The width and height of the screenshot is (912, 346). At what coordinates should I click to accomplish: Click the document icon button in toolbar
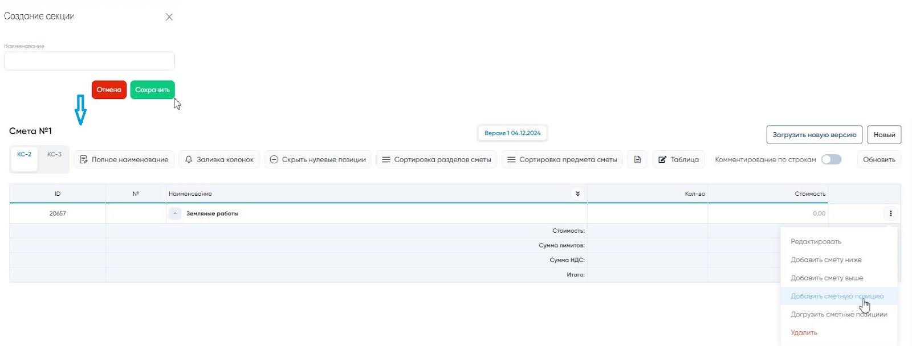(x=637, y=160)
